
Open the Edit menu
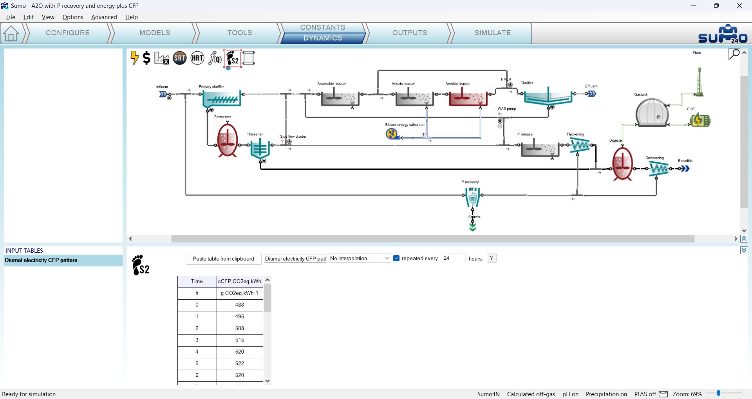coord(29,17)
